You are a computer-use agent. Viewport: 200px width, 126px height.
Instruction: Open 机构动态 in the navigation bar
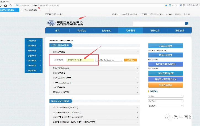coord(82,30)
